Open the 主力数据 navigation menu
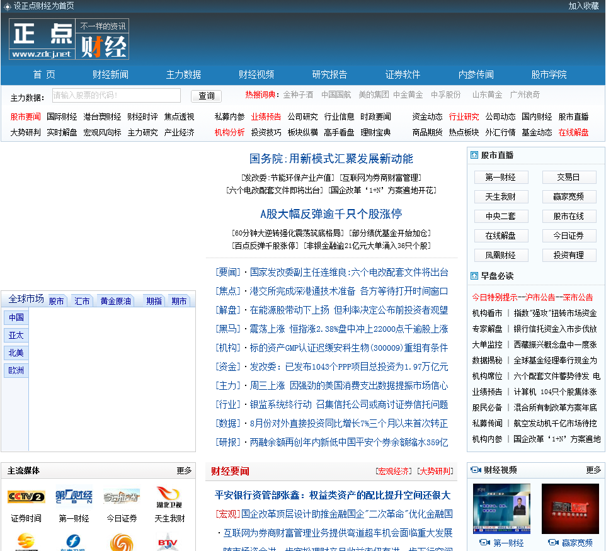This screenshot has height=551, width=606. click(183, 74)
